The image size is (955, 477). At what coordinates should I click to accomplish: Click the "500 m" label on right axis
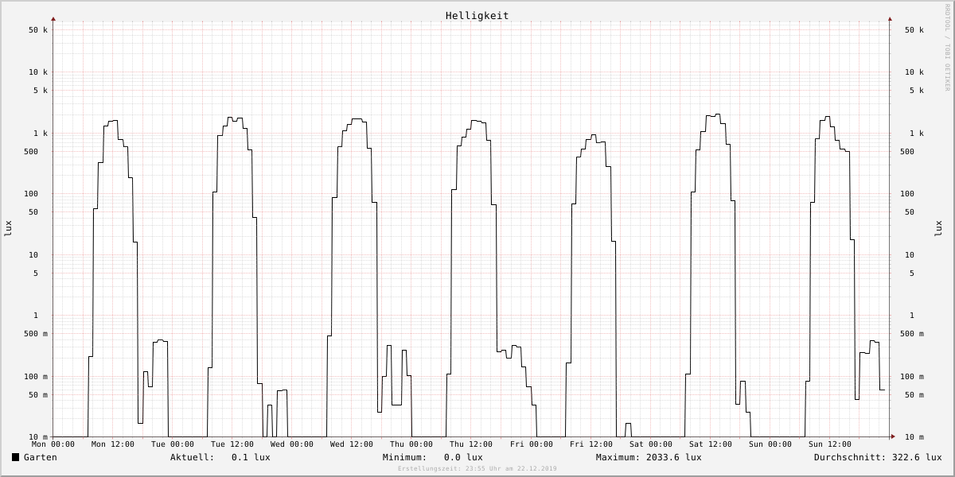[x=912, y=334]
